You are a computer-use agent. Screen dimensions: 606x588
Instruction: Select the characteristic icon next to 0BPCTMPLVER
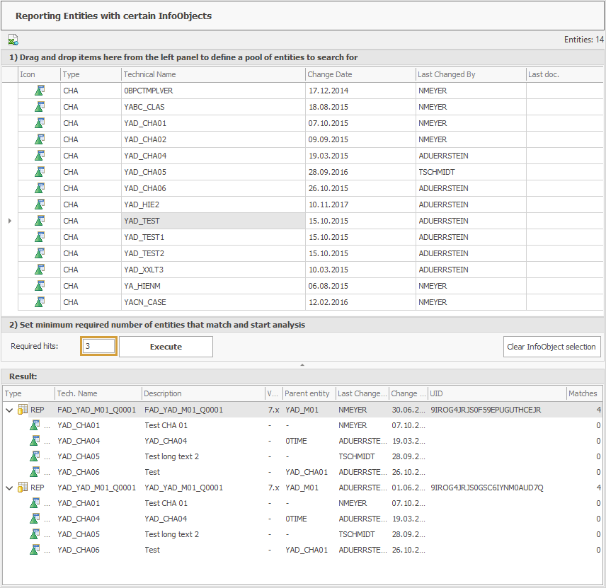pos(39,90)
